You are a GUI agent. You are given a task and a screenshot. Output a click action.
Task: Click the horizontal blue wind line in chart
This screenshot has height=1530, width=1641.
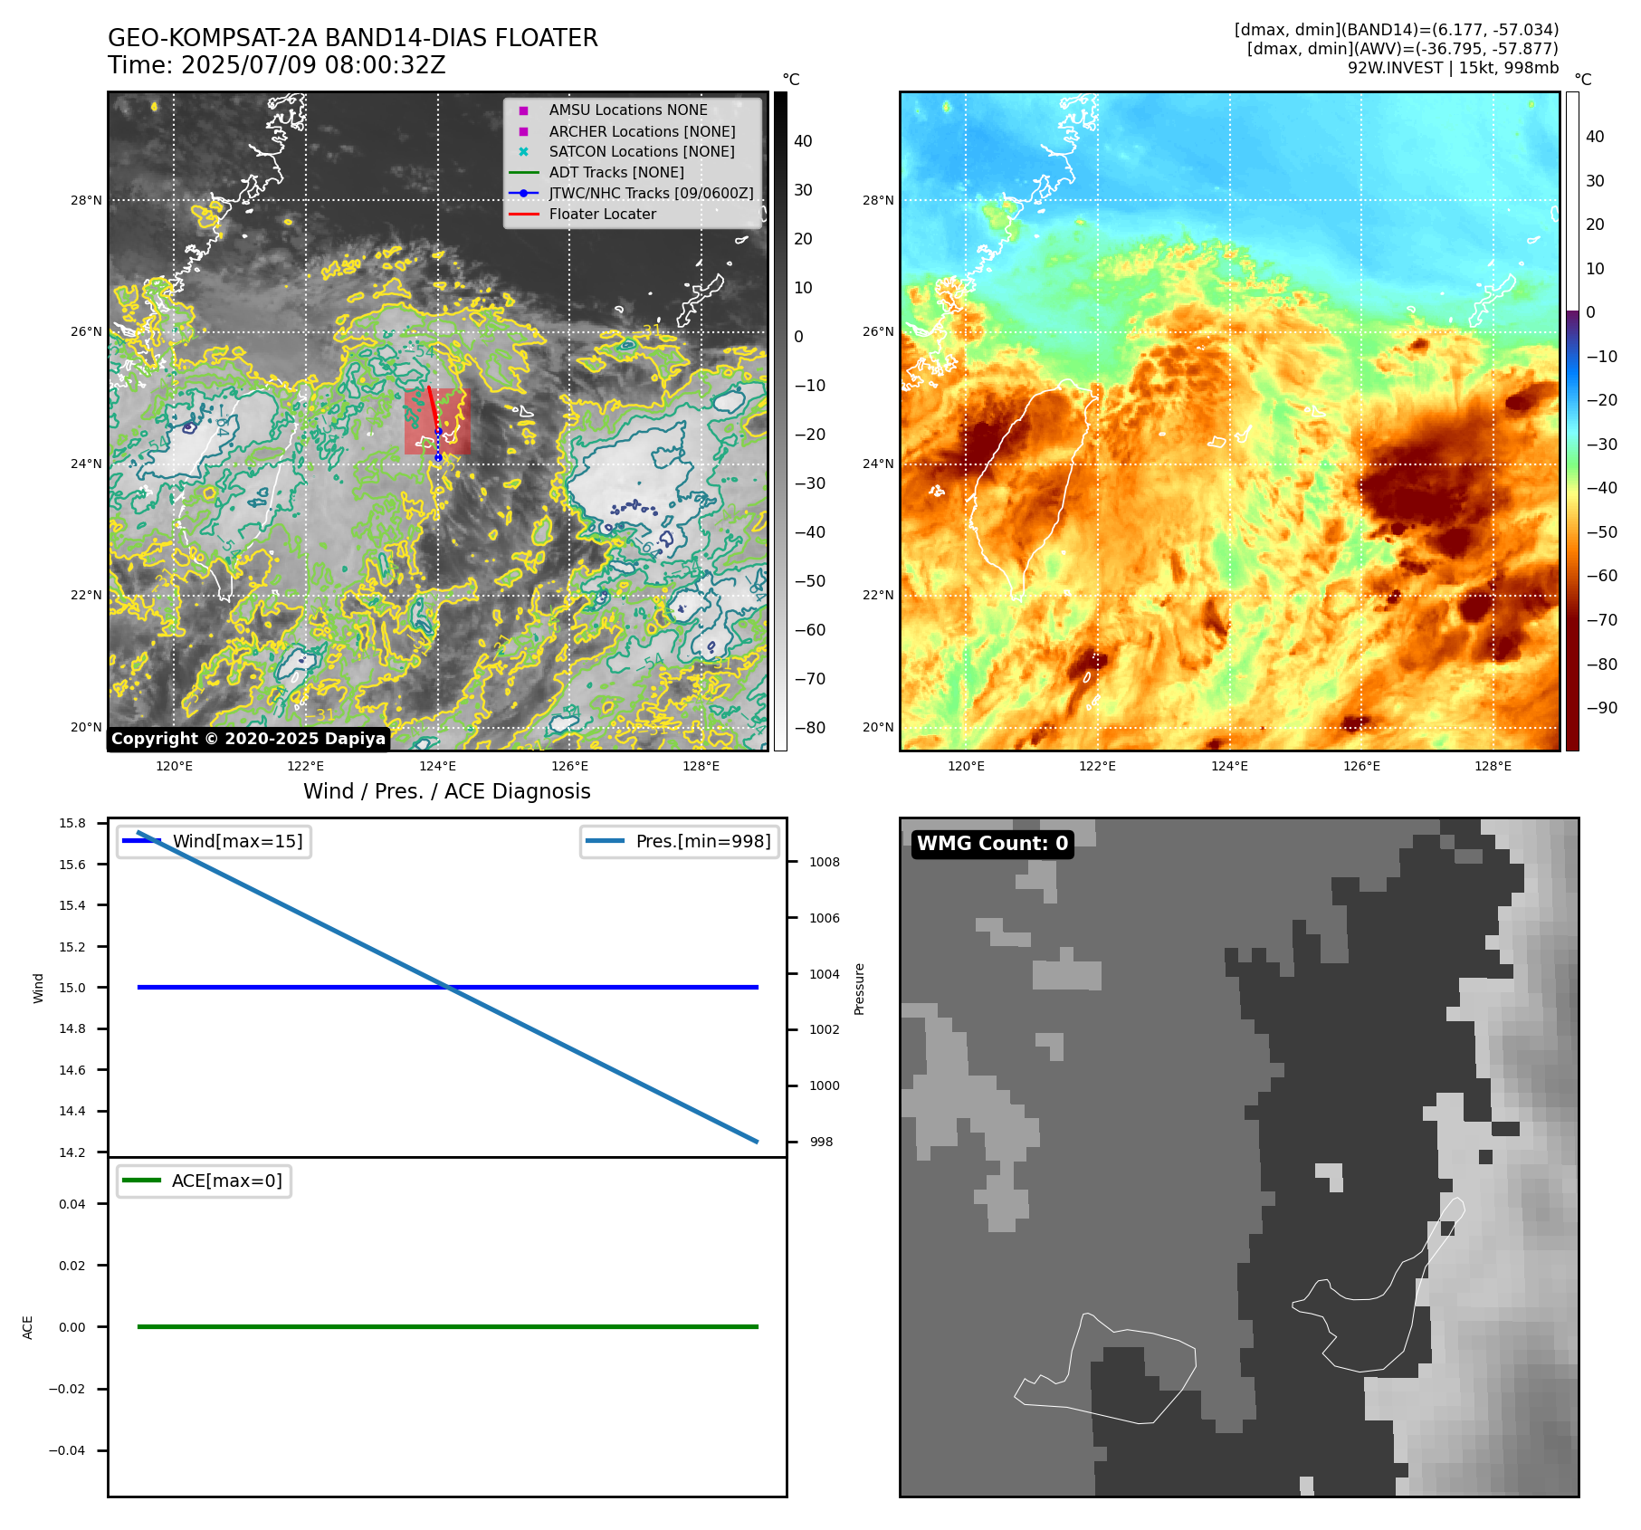[x=447, y=987]
